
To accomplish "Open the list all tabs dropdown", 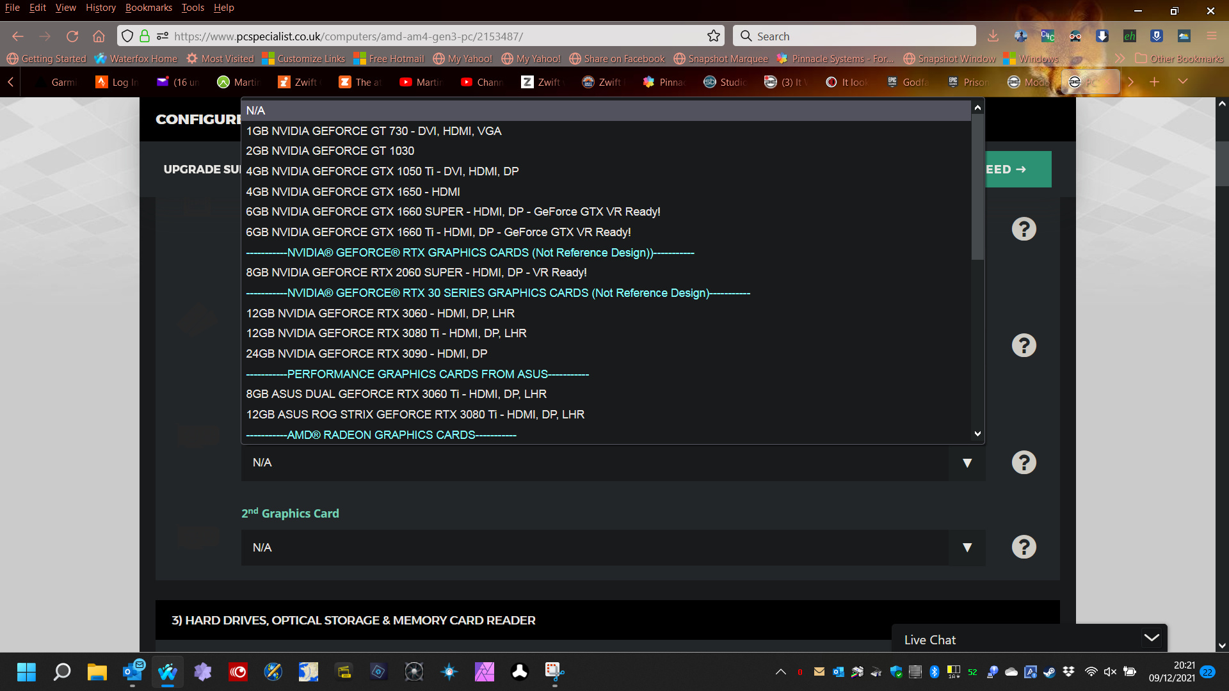I will click(x=1182, y=82).
